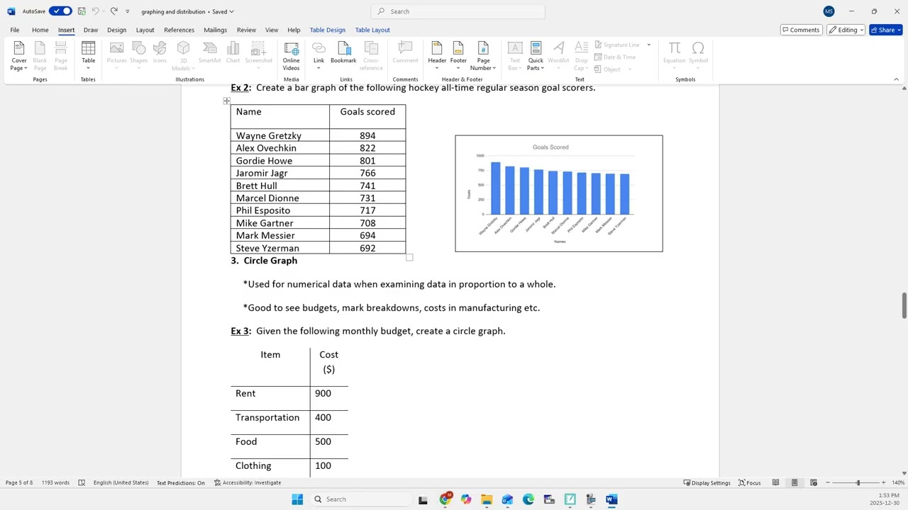
Task: Open the Cover Page gallery
Action: [19, 56]
